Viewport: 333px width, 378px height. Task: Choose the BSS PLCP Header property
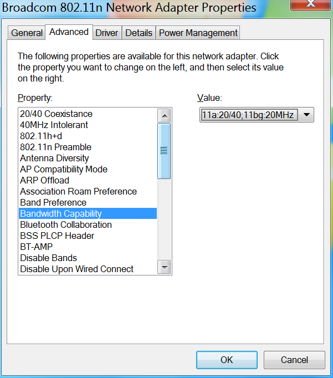pos(88,236)
